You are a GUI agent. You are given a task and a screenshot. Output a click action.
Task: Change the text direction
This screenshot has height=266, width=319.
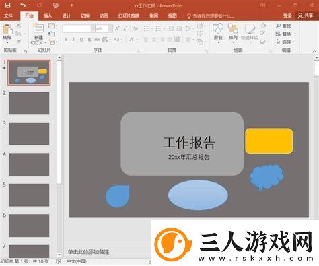coord(201,26)
